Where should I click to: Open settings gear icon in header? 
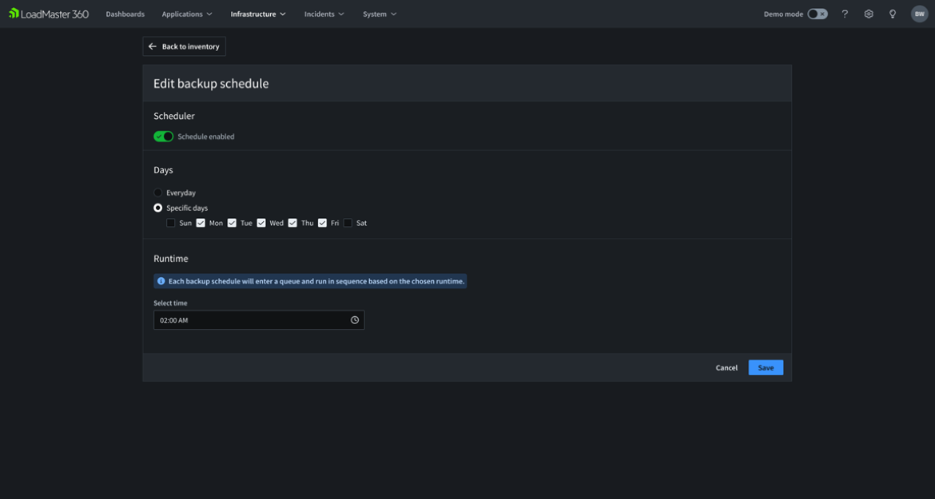pos(869,14)
